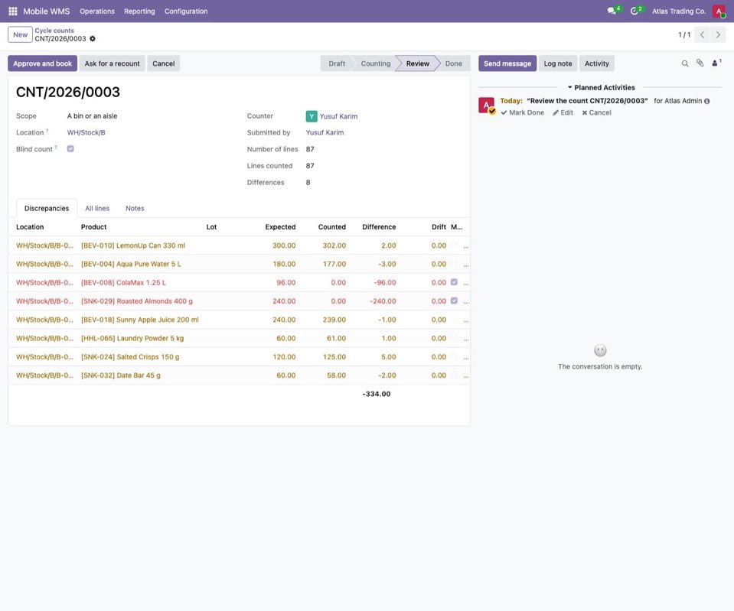Screen dimensions: 734x611
Task: Click Approve and book
Action: coord(43,63)
